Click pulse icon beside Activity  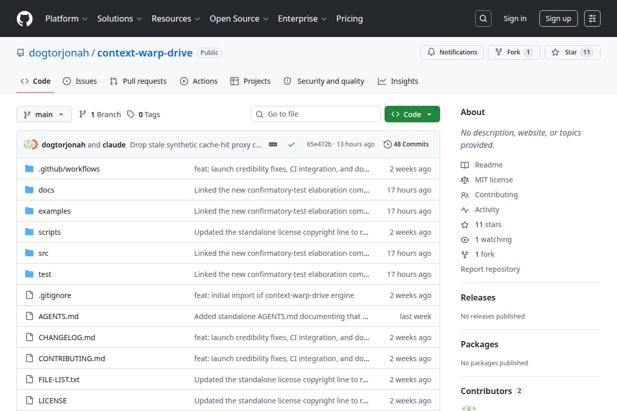tap(465, 210)
